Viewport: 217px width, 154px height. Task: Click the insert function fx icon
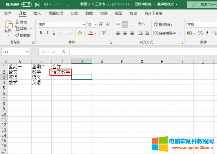click(64, 52)
